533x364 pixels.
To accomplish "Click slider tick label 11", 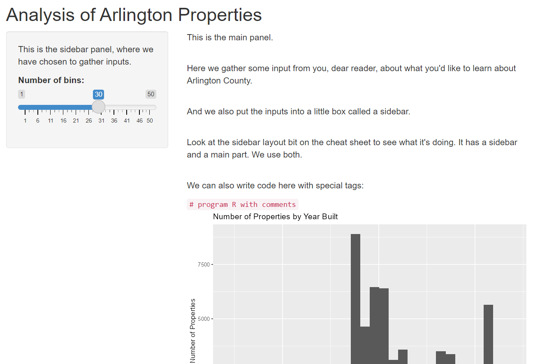I will tap(51, 121).
